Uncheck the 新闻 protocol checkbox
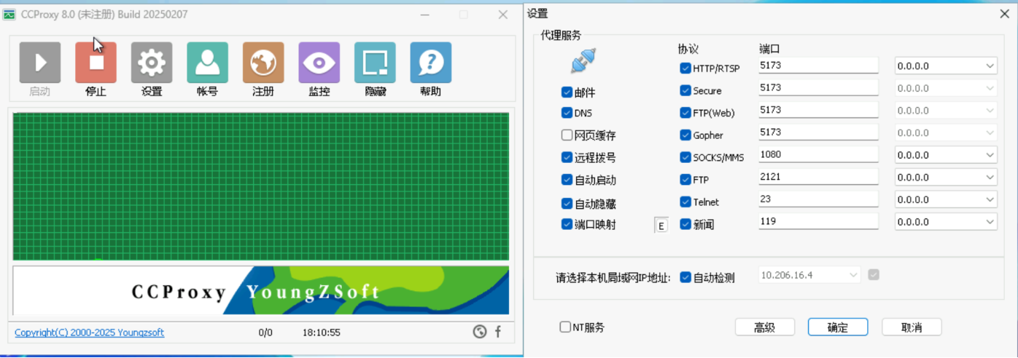The image size is (1018, 358). (685, 224)
